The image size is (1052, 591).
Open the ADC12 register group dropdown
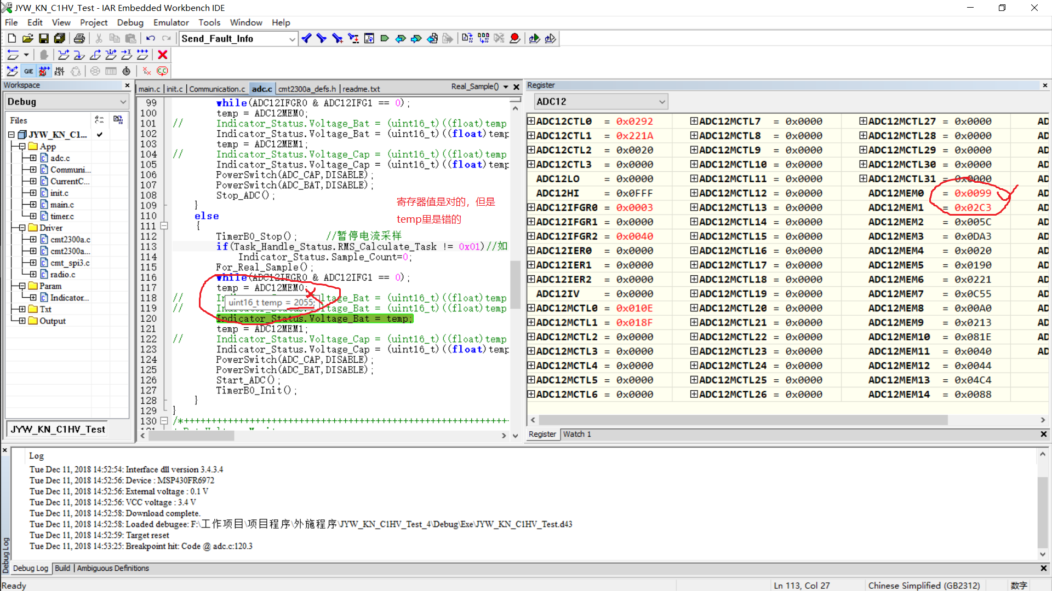(x=662, y=102)
